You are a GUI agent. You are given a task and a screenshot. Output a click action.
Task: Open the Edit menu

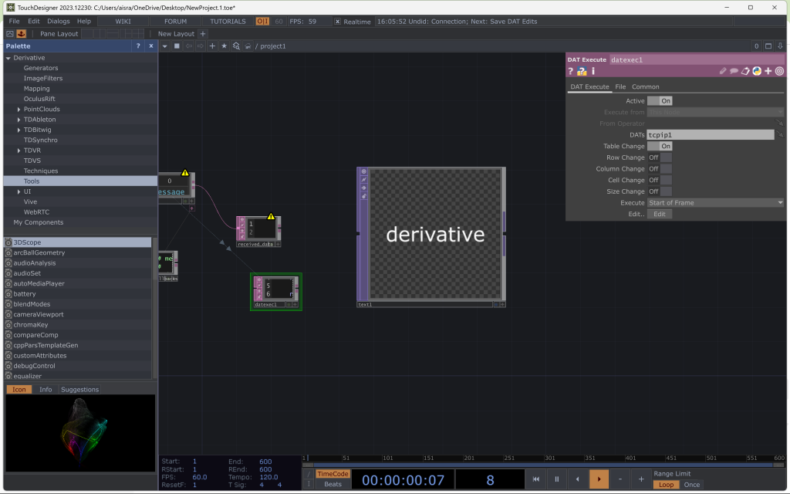(34, 21)
